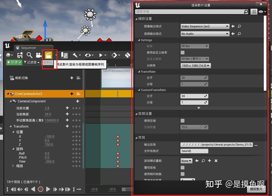This screenshot has height=196, width=272.
Task: Click the render movie clapperboard icon
Action: (x=48, y=55)
